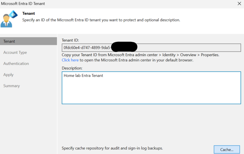Click the Entra tenant user icon in the header
Viewport: 244px width, 154px height.
[x=9, y=19]
